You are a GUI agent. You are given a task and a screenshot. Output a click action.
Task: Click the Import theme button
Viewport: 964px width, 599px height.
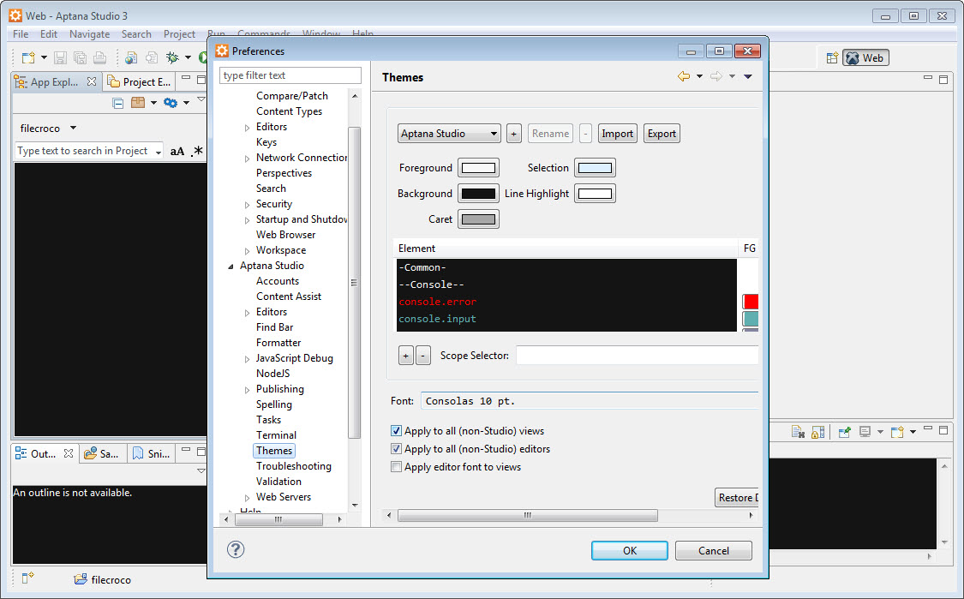tap(617, 134)
